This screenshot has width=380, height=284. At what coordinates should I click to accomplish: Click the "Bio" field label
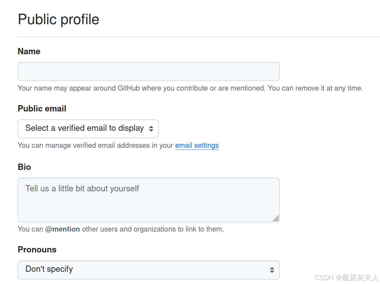click(x=24, y=167)
